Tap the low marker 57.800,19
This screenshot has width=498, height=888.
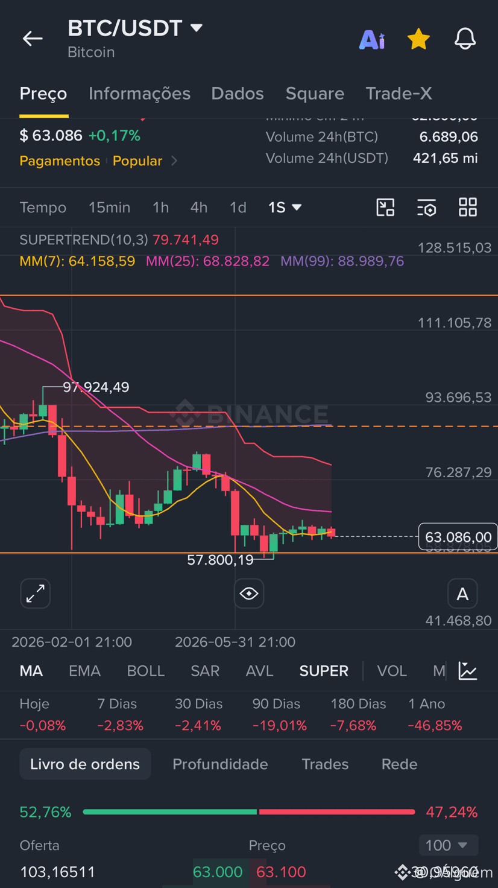[x=220, y=560]
